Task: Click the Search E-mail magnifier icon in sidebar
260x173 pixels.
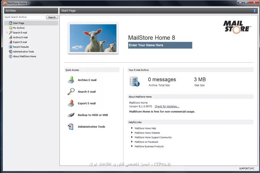Action: point(11,33)
